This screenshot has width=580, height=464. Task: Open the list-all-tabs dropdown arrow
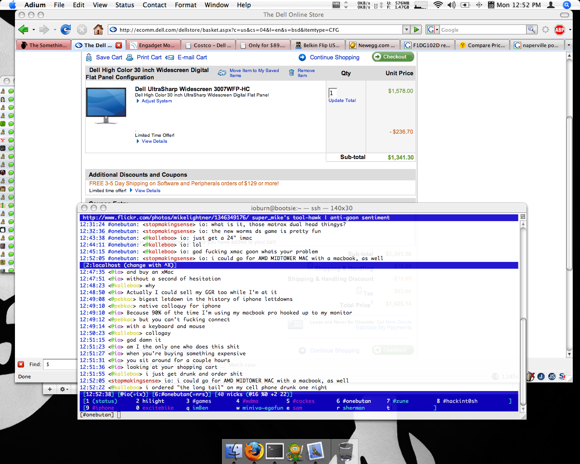[569, 45]
